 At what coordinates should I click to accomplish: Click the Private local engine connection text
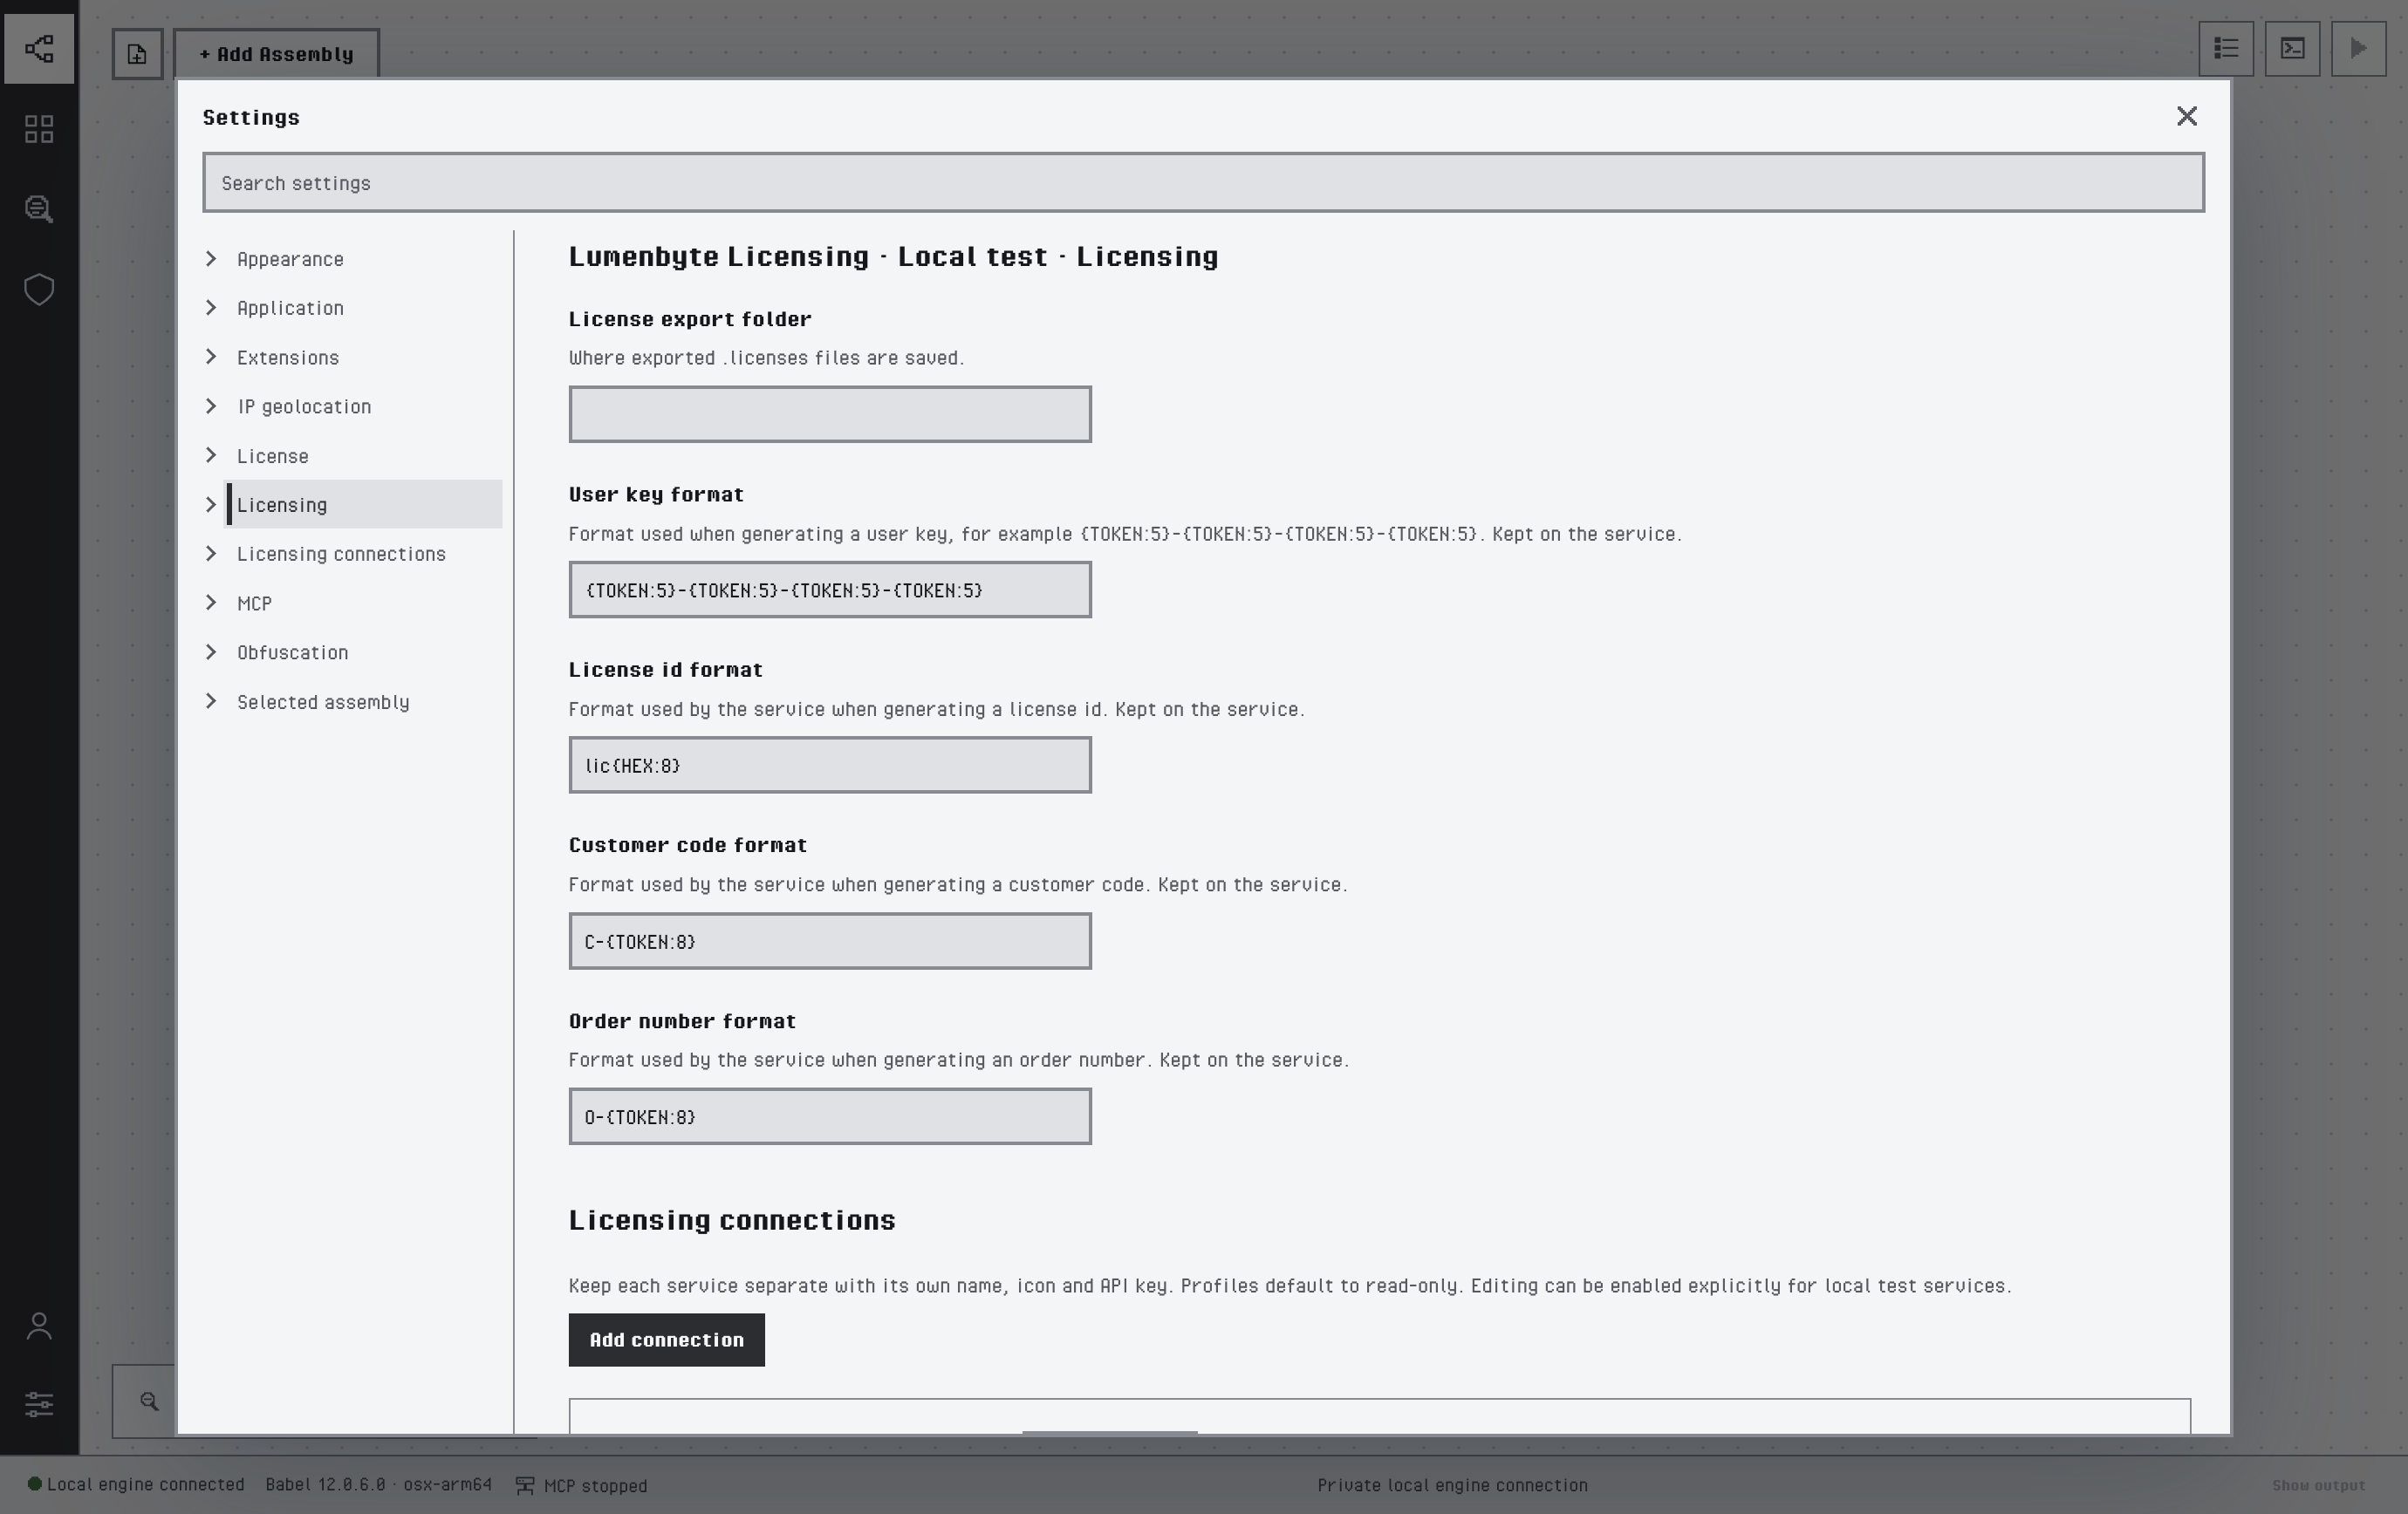tap(1452, 1485)
